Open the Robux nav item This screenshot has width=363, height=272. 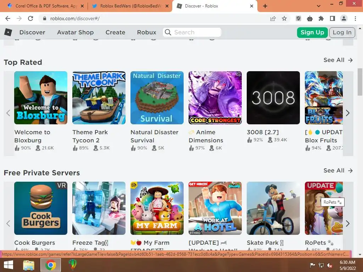(146, 32)
